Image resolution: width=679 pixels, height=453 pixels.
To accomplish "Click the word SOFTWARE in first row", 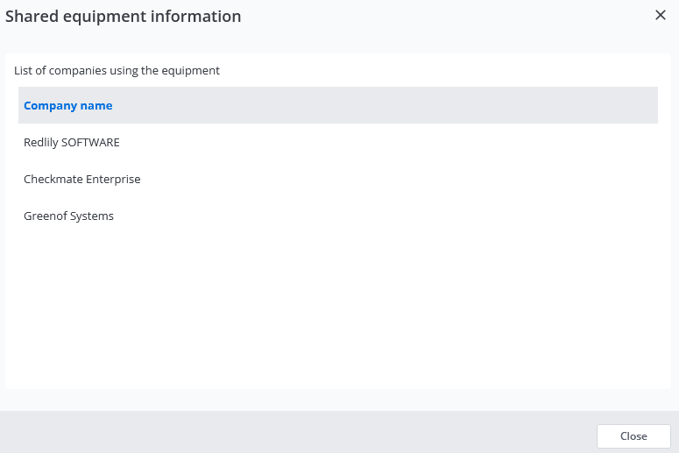I will point(90,142).
